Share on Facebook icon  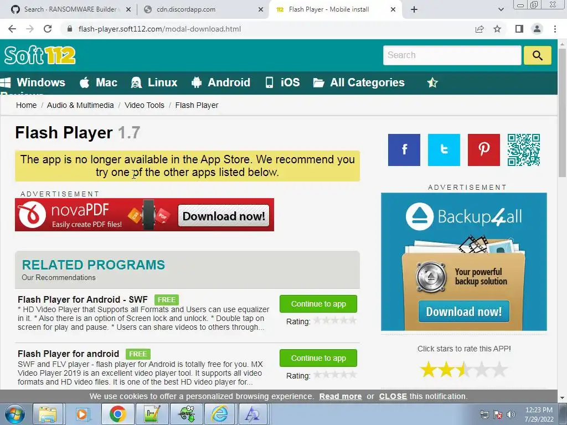pyautogui.click(x=404, y=150)
